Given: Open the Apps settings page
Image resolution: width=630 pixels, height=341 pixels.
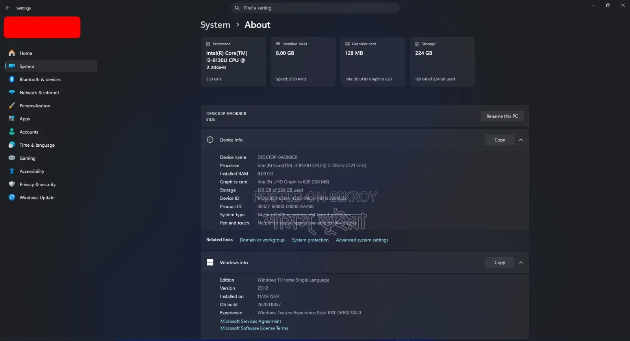Looking at the screenshot, I should (51, 119).
